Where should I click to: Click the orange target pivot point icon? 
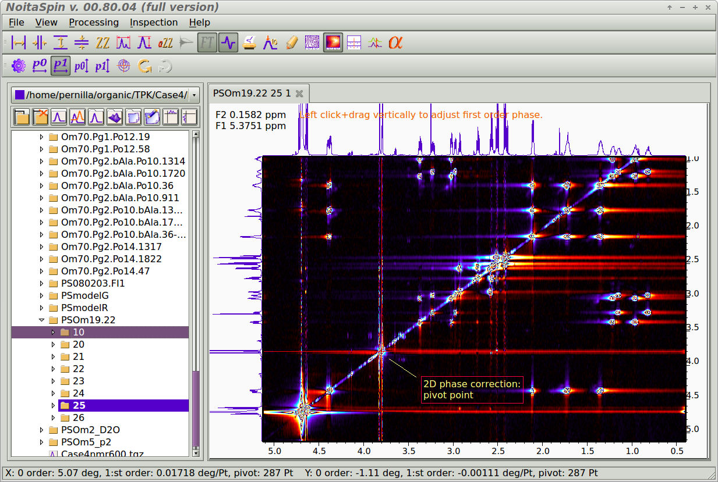[123, 66]
